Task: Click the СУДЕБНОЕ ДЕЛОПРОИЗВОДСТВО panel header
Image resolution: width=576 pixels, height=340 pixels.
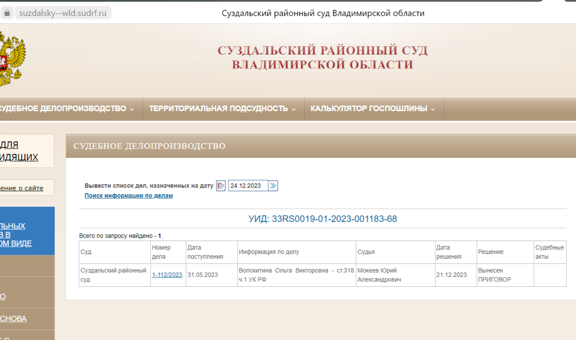Action: tap(149, 146)
